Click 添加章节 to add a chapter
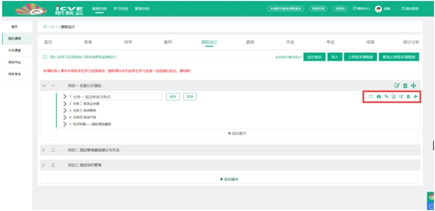Screen dimensions: 435x211 237,133
